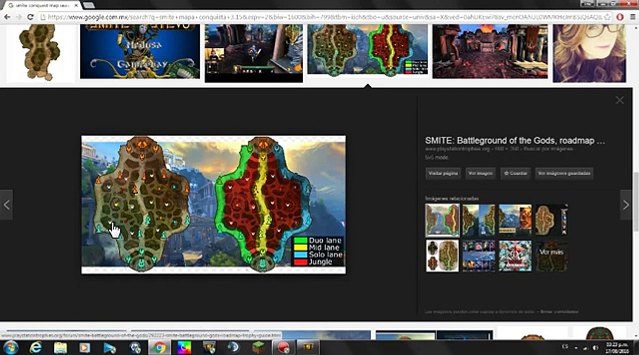Image resolution: width=639 pixels, height=355 pixels.
Task: Open the white-background related map thumbnail
Action: click(442, 255)
